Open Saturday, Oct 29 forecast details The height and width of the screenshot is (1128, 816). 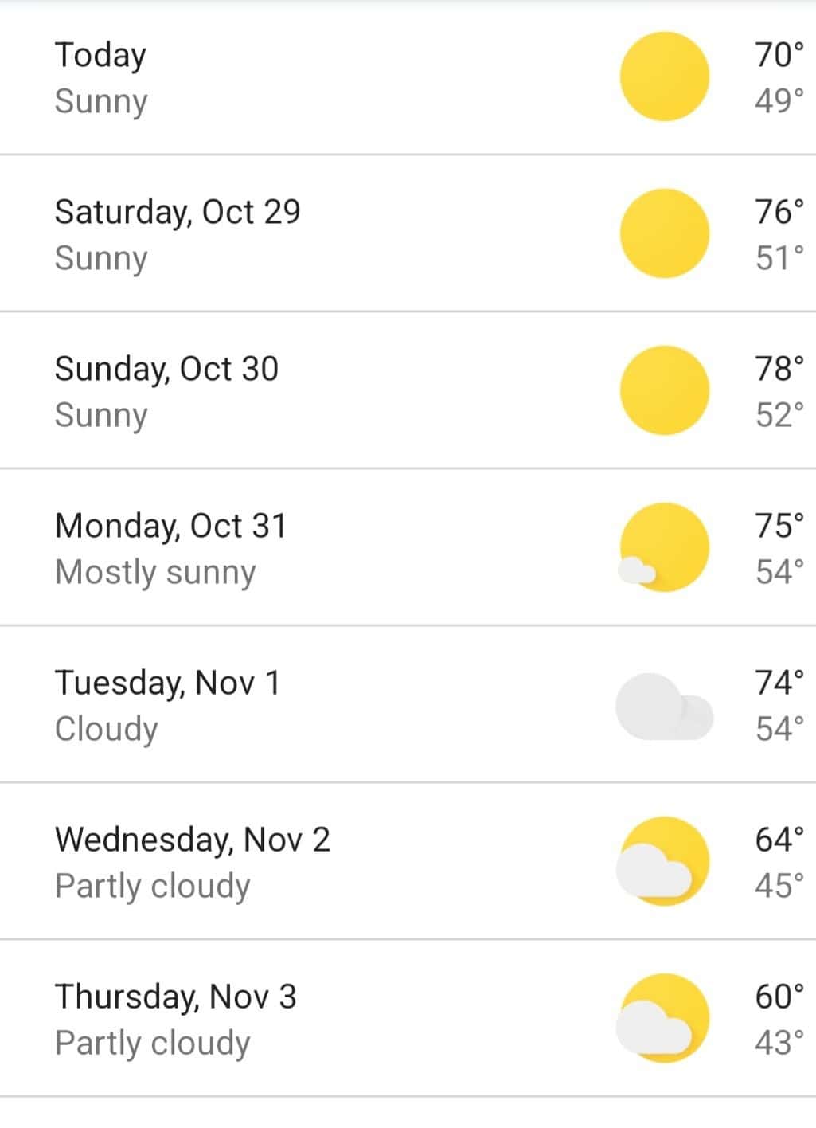click(408, 233)
